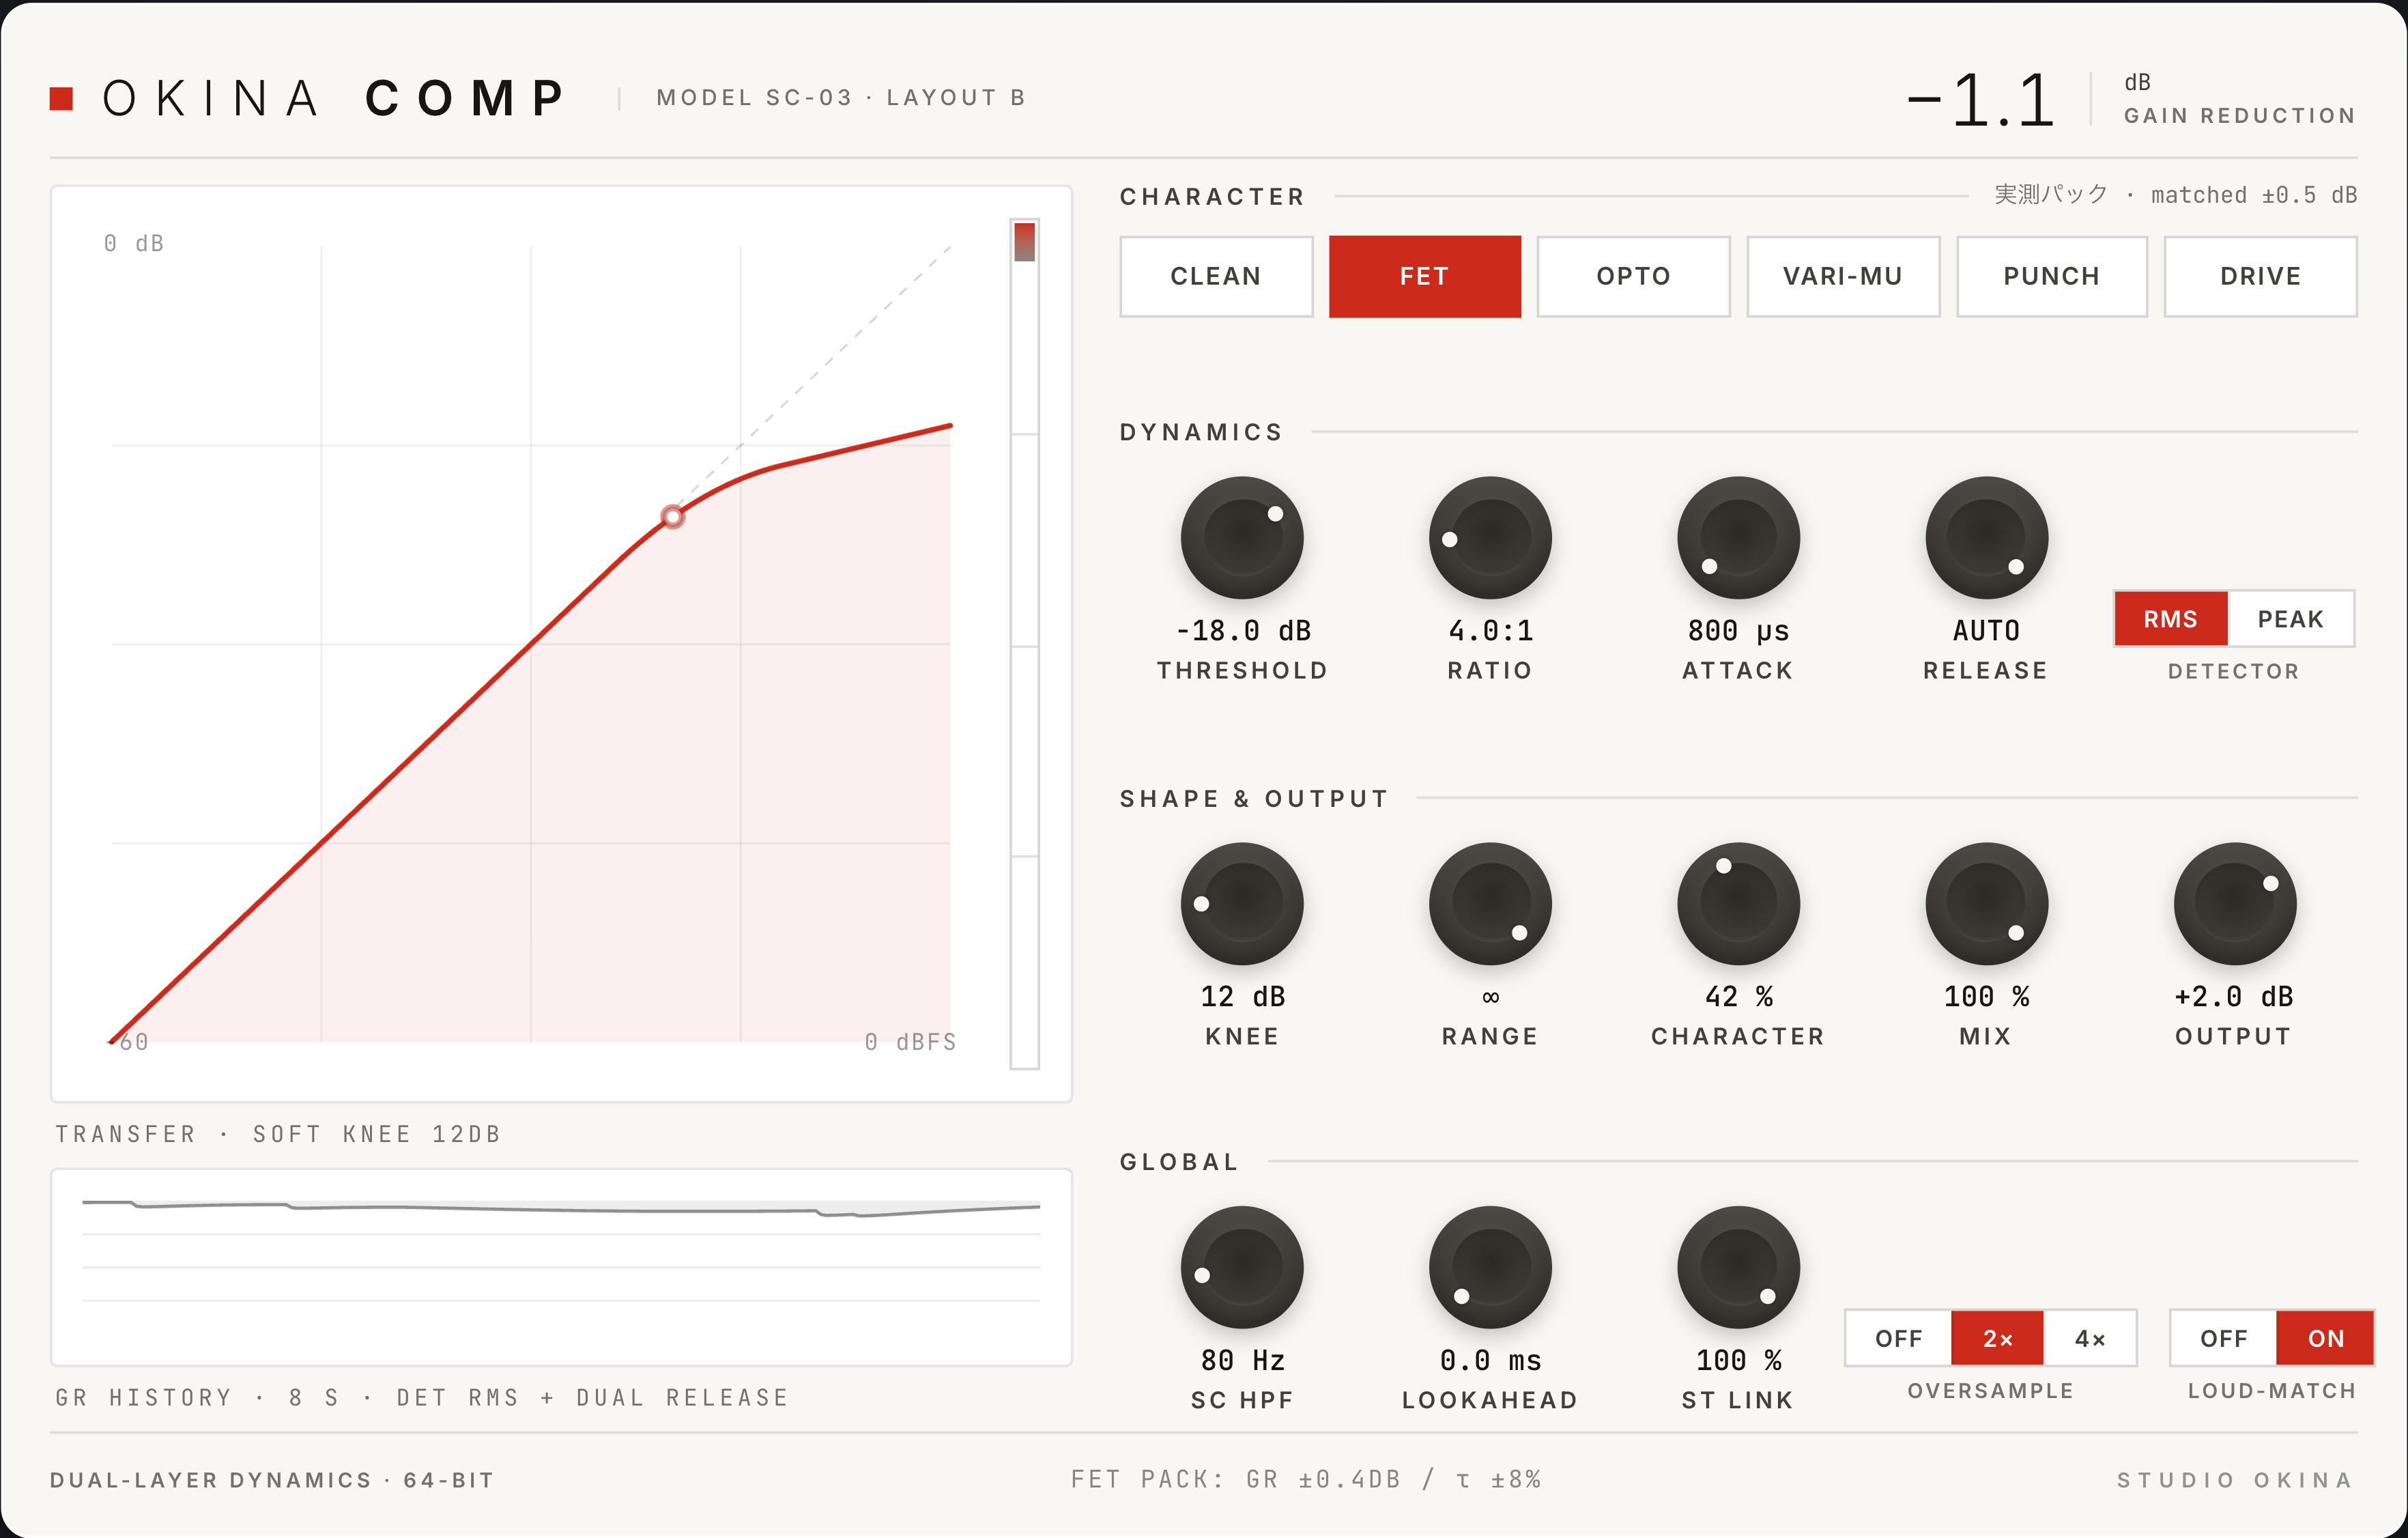Image resolution: width=2408 pixels, height=1538 pixels.
Task: Click the Range knob
Action: click(x=1490, y=904)
